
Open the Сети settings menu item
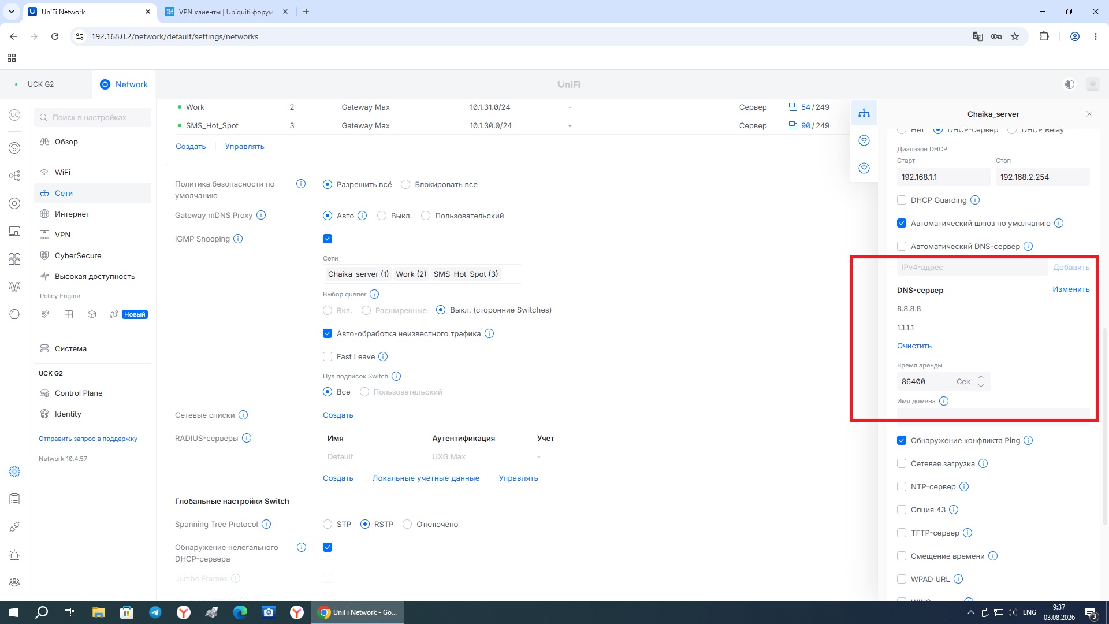click(x=92, y=193)
